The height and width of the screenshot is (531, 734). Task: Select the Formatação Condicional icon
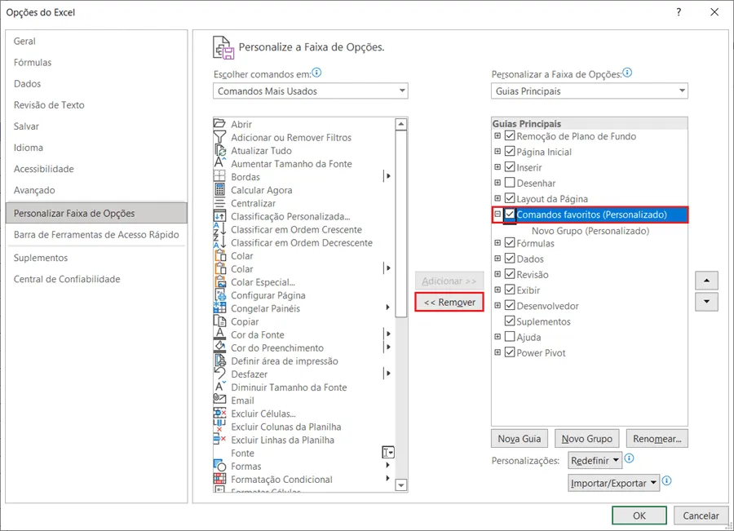tap(219, 479)
